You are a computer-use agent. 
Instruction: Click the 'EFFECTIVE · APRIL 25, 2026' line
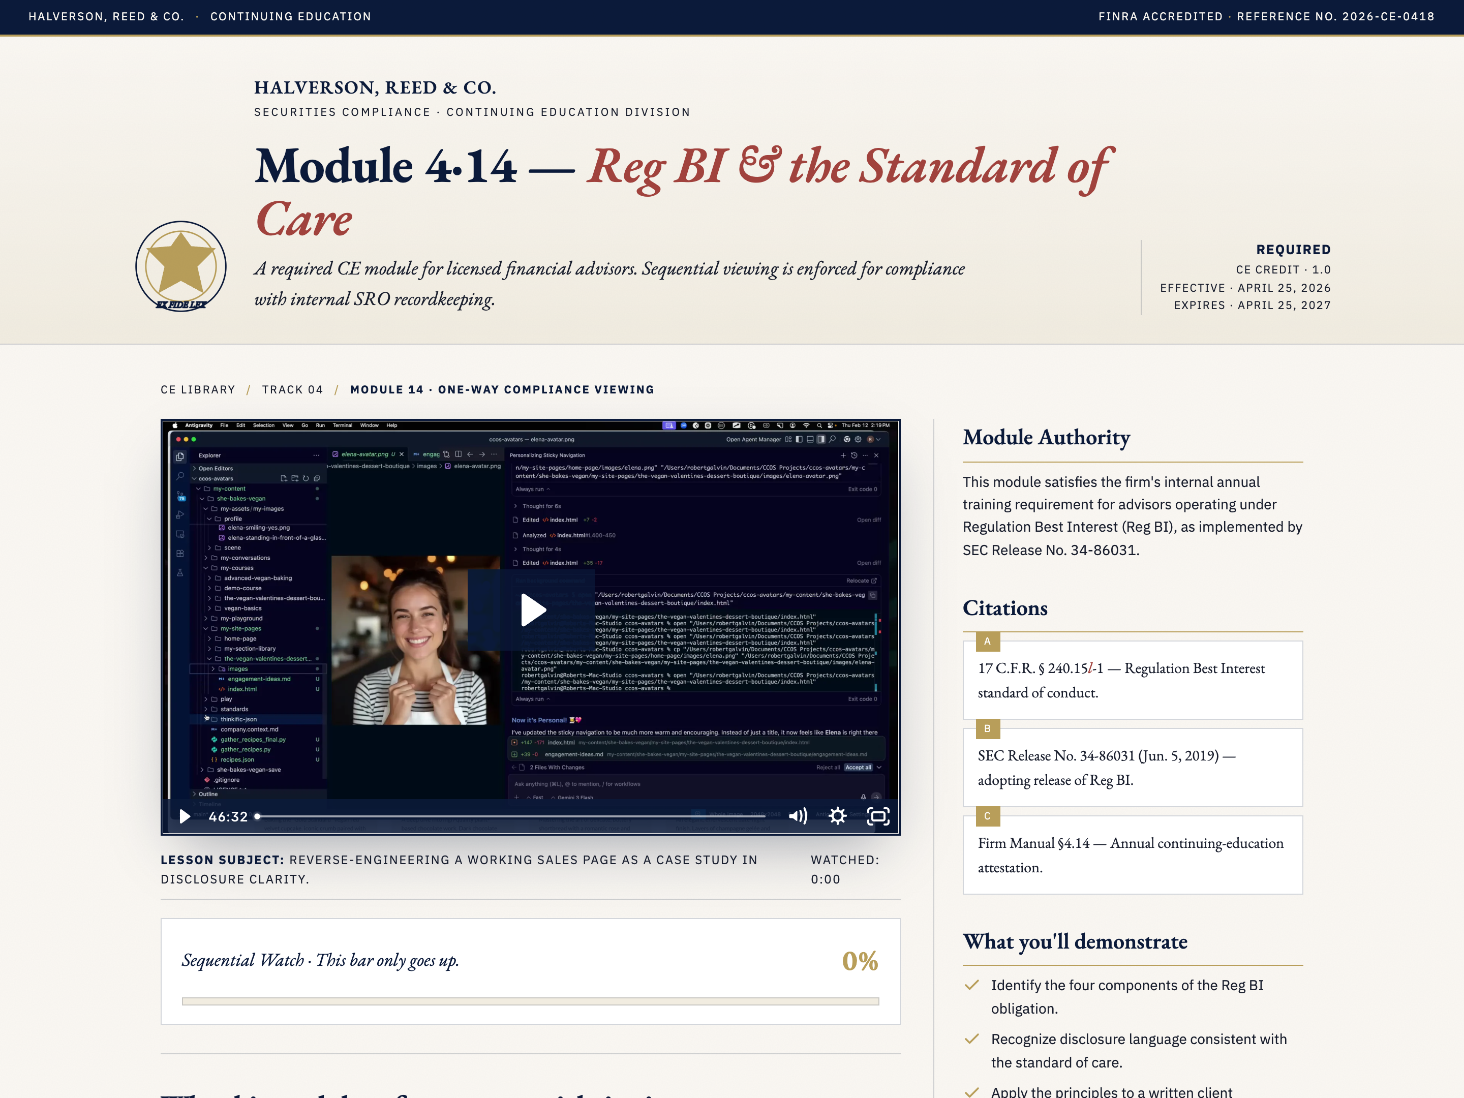coord(1245,288)
